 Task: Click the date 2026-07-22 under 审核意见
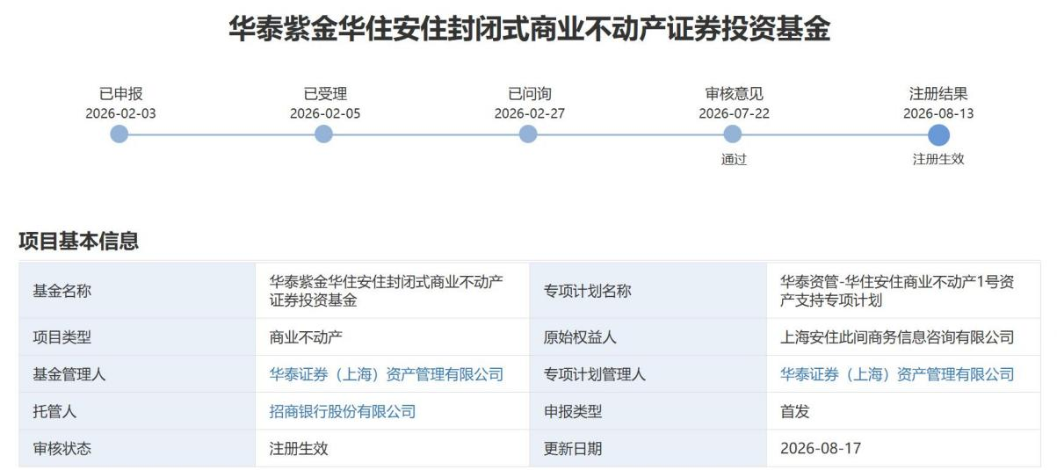coord(734,113)
